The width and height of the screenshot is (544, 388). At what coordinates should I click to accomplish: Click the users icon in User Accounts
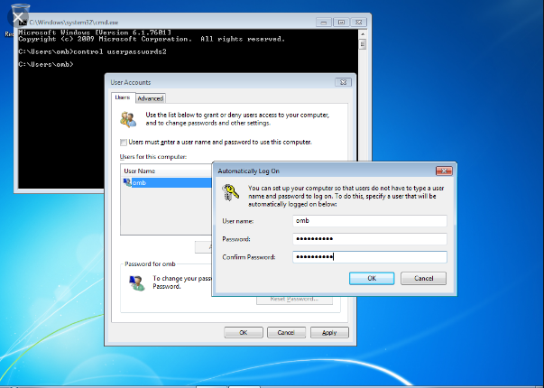pos(128,119)
